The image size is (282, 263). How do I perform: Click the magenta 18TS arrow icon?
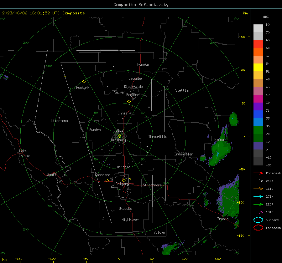click(x=258, y=212)
